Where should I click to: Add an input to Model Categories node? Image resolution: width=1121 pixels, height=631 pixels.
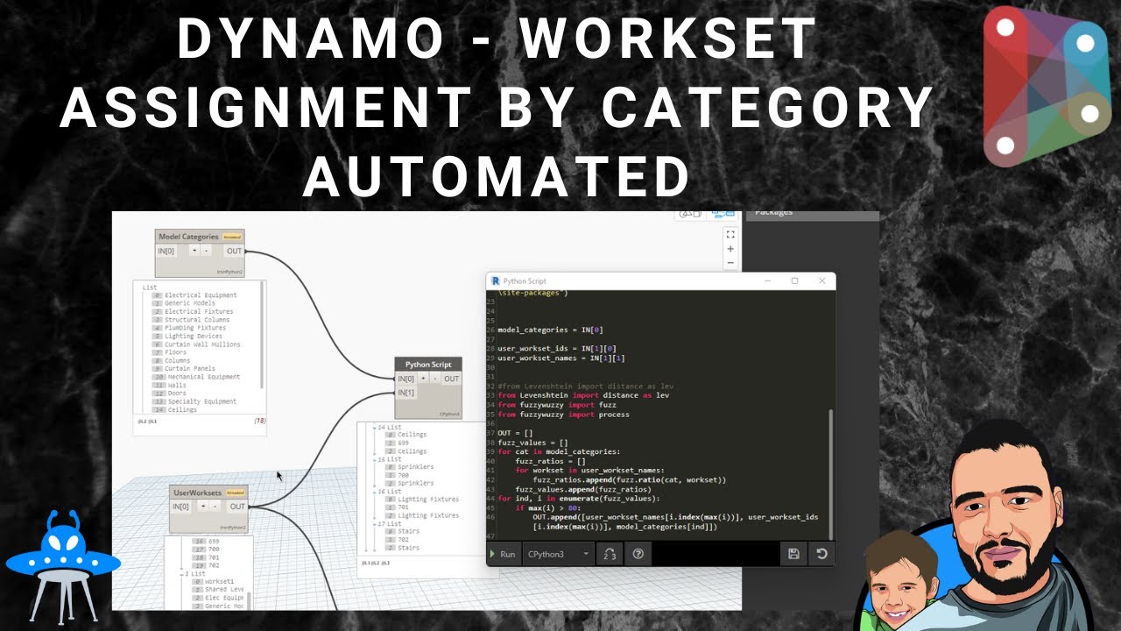[194, 251]
